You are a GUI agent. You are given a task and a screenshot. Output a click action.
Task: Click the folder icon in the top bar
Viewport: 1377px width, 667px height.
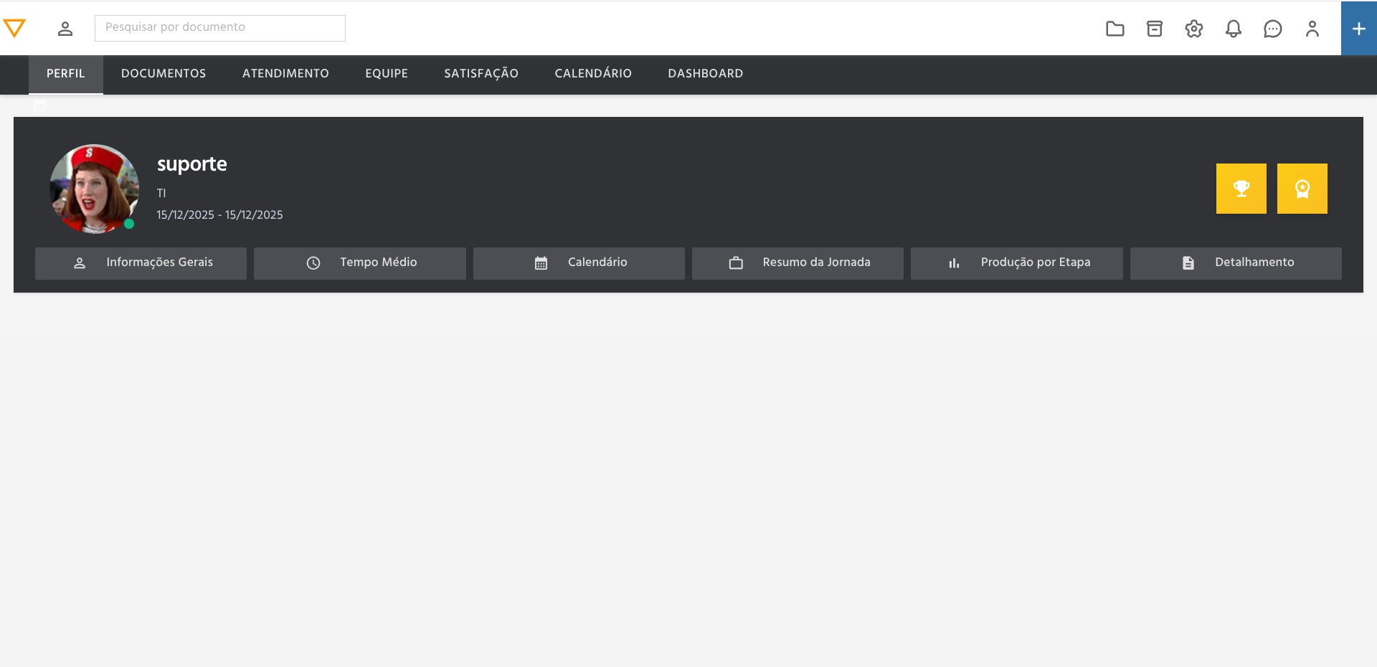(x=1115, y=29)
